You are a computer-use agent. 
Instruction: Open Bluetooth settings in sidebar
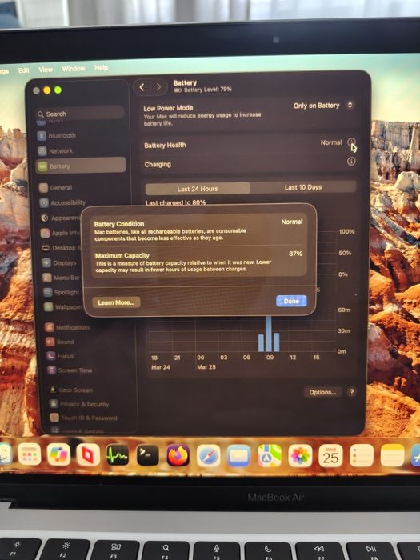[57, 136]
